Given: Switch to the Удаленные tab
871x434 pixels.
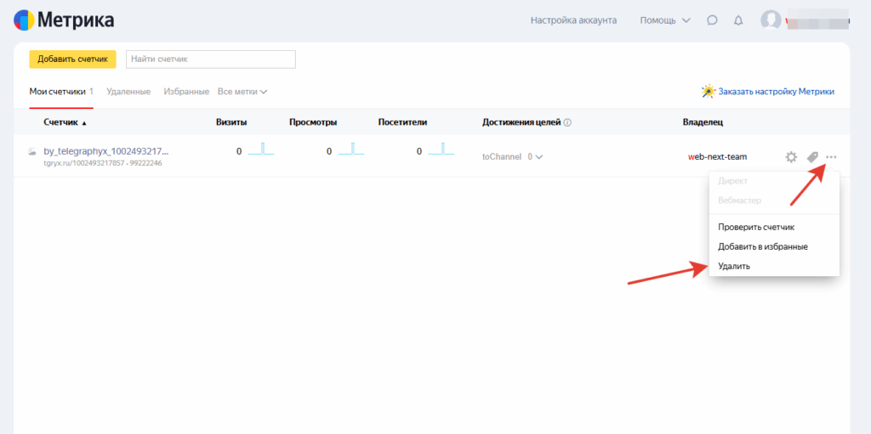Looking at the screenshot, I should coord(128,92).
